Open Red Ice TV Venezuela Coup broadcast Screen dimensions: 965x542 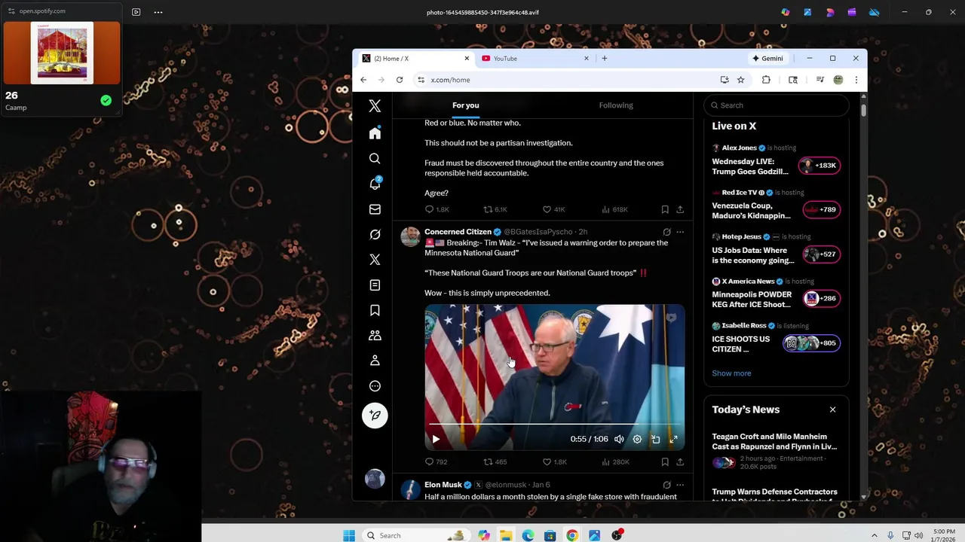pos(776,205)
